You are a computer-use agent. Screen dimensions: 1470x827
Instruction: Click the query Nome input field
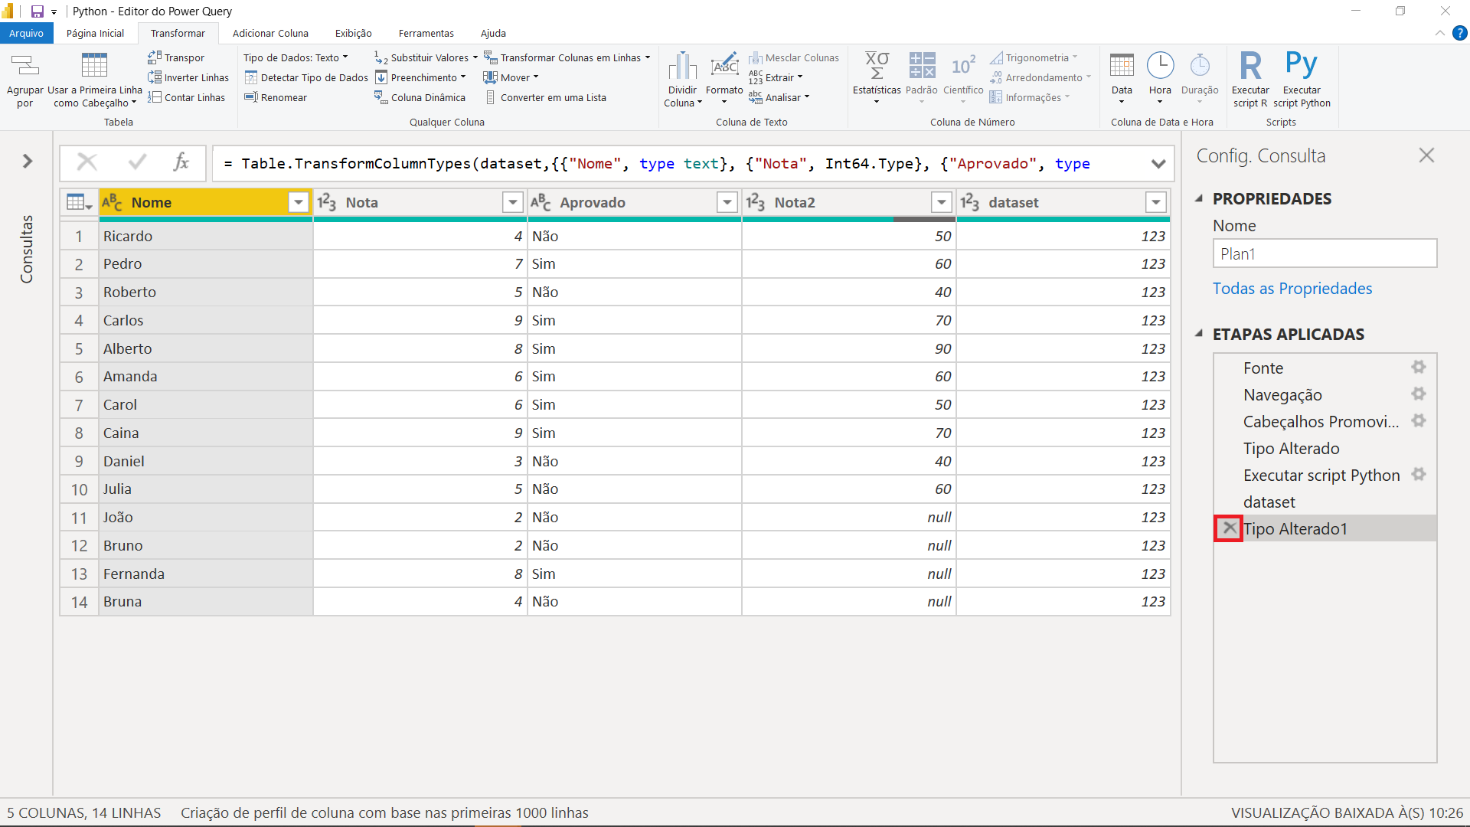coord(1325,253)
